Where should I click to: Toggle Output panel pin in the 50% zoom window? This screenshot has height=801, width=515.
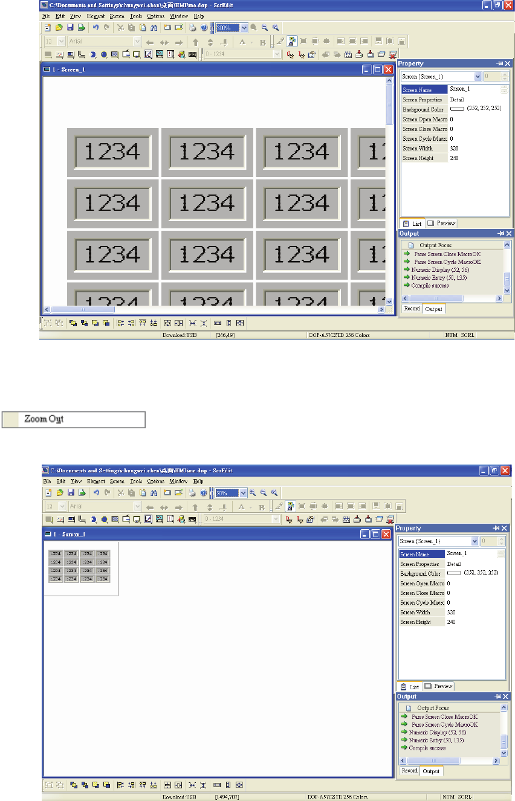point(497,696)
